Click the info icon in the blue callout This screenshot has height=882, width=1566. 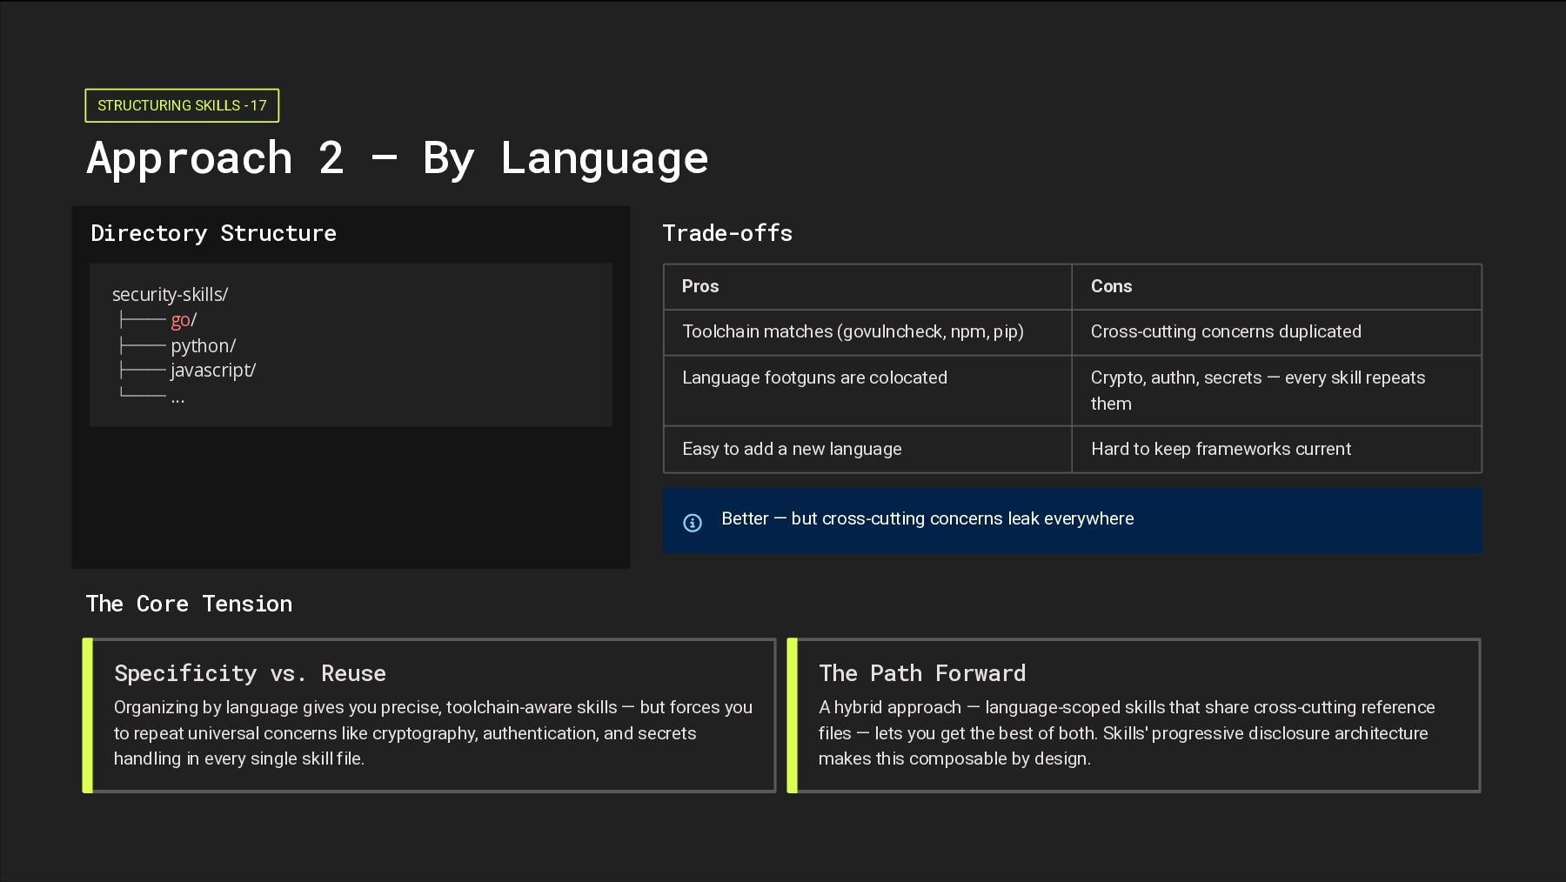[693, 523]
